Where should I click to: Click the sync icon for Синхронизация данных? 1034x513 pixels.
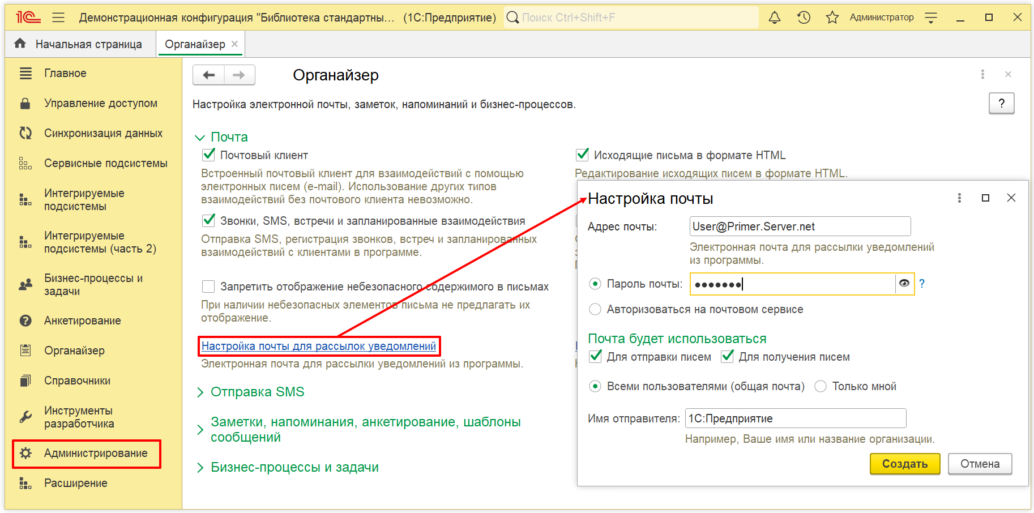25,133
